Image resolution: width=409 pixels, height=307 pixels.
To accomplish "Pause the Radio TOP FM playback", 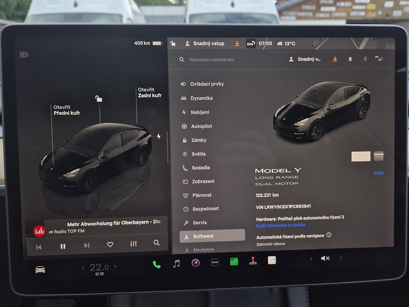I will click(x=63, y=246).
